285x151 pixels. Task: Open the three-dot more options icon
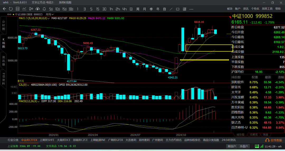[x=191, y=9]
